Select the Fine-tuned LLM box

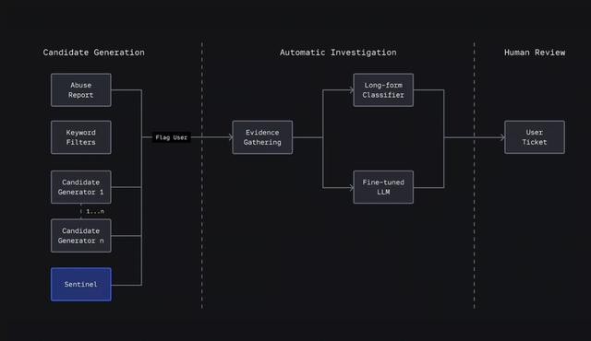pyautogui.click(x=383, y=187)
